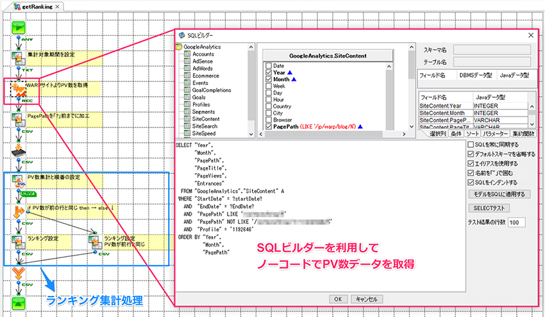Screen dimensions: 545x317
Task: Select the SiteSearch table icon in tree
Action: (187, 126)
